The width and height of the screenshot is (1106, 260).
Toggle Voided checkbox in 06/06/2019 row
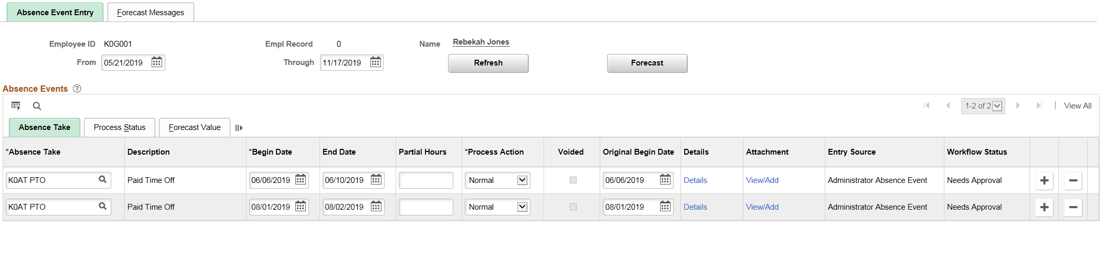click(x=573, y=180)
